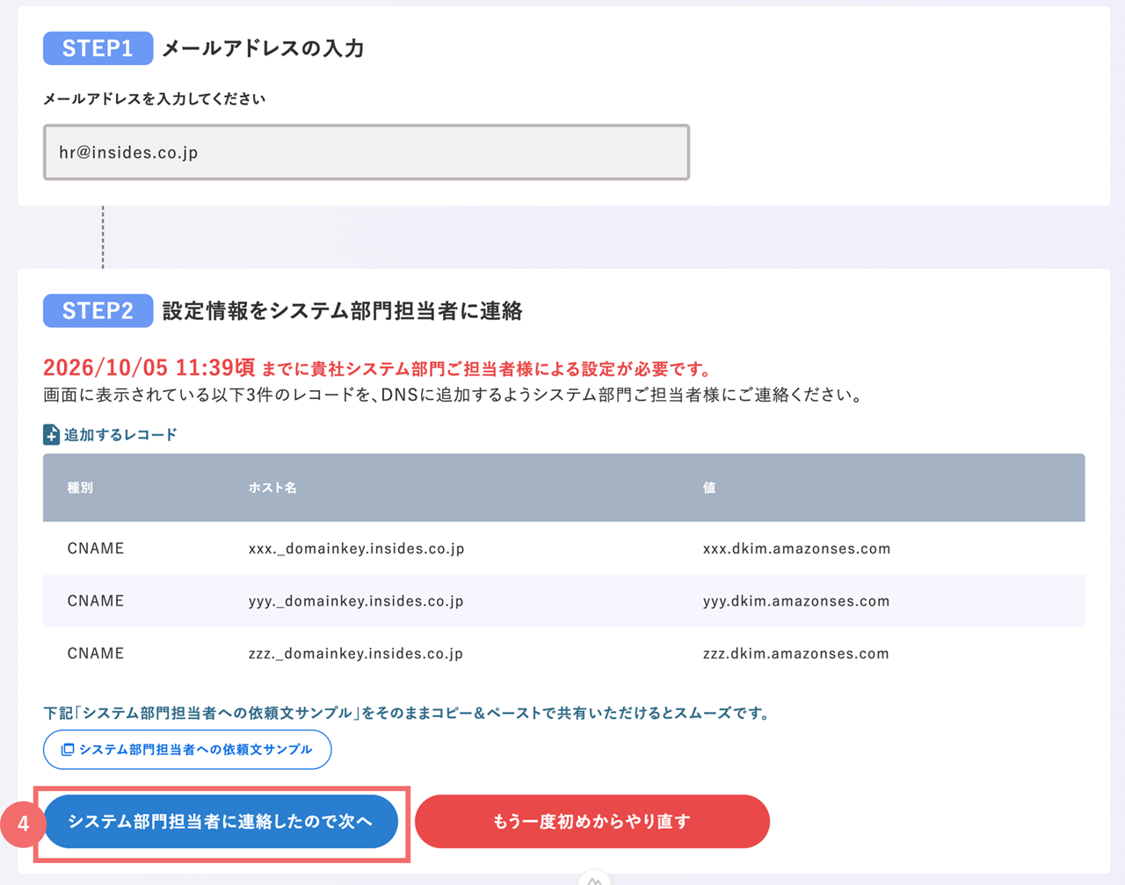Click CNAME in the zzz record row
Viewport: 1125px width, 885px height.
[96, 654]
